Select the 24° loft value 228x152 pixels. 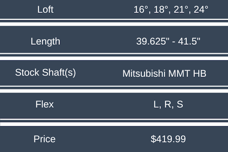point(199,9)
